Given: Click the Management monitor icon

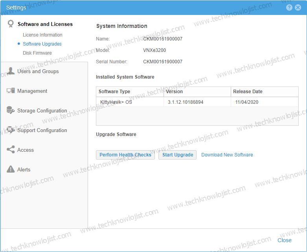Looking at the screenshot, I should tap(11, 91).
